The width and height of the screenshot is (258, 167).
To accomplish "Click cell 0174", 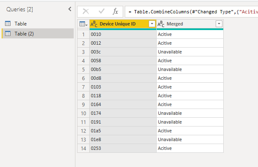I will 123,114.
